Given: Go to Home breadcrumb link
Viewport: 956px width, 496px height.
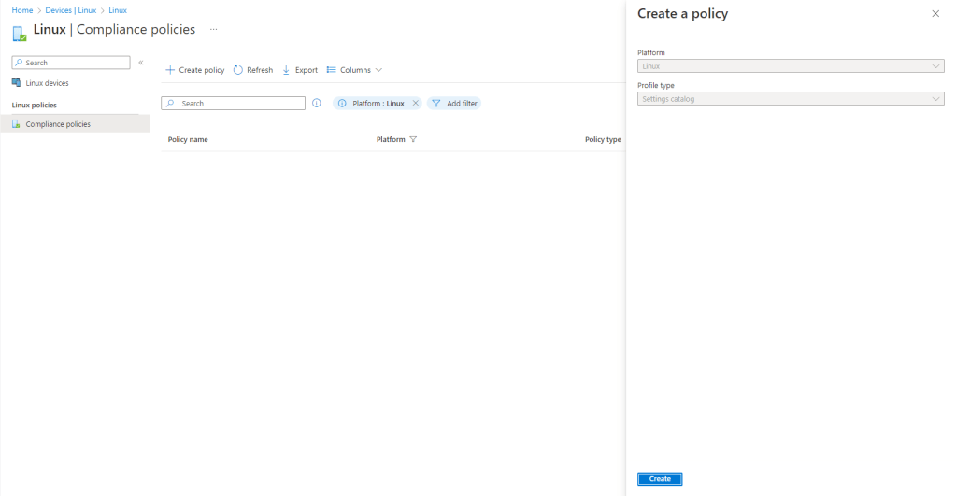Looking at the screenshot, I should pos(21,10).
